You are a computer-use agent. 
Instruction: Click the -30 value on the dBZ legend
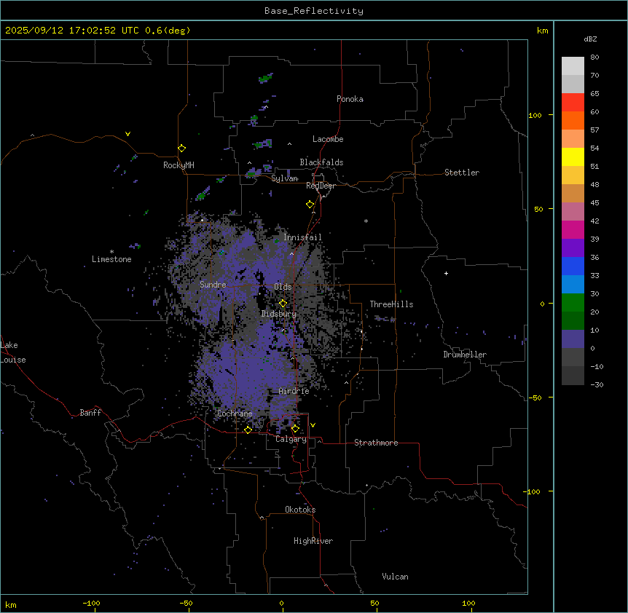coord(597,384)
